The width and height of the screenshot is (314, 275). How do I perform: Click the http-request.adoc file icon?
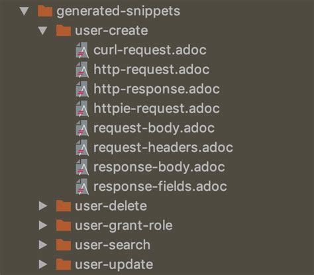pyautogui.click(x=82, y=70)
